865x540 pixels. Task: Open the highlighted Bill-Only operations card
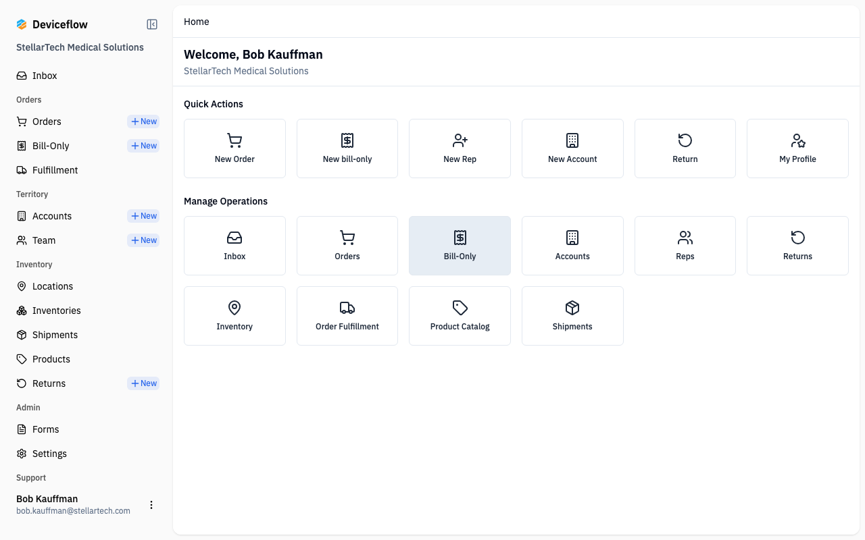(460, 246)
